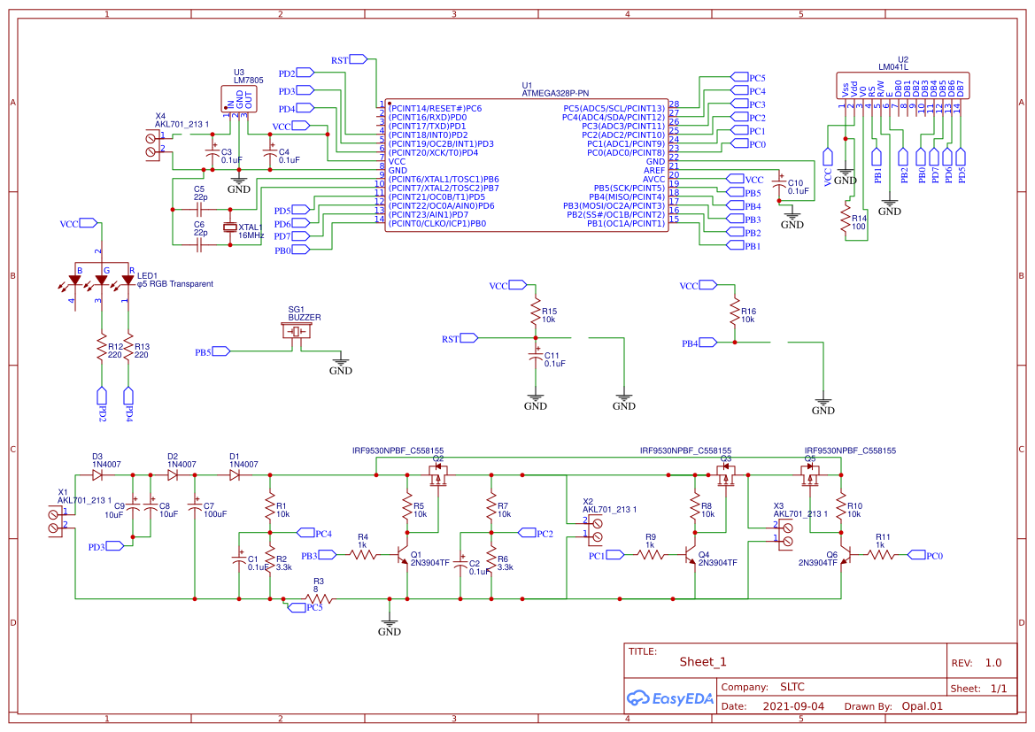The image size is (1035, 732).
Task: Click the IRF9530NPBF_C558155 label above Q2
Action: click(398, 451)
